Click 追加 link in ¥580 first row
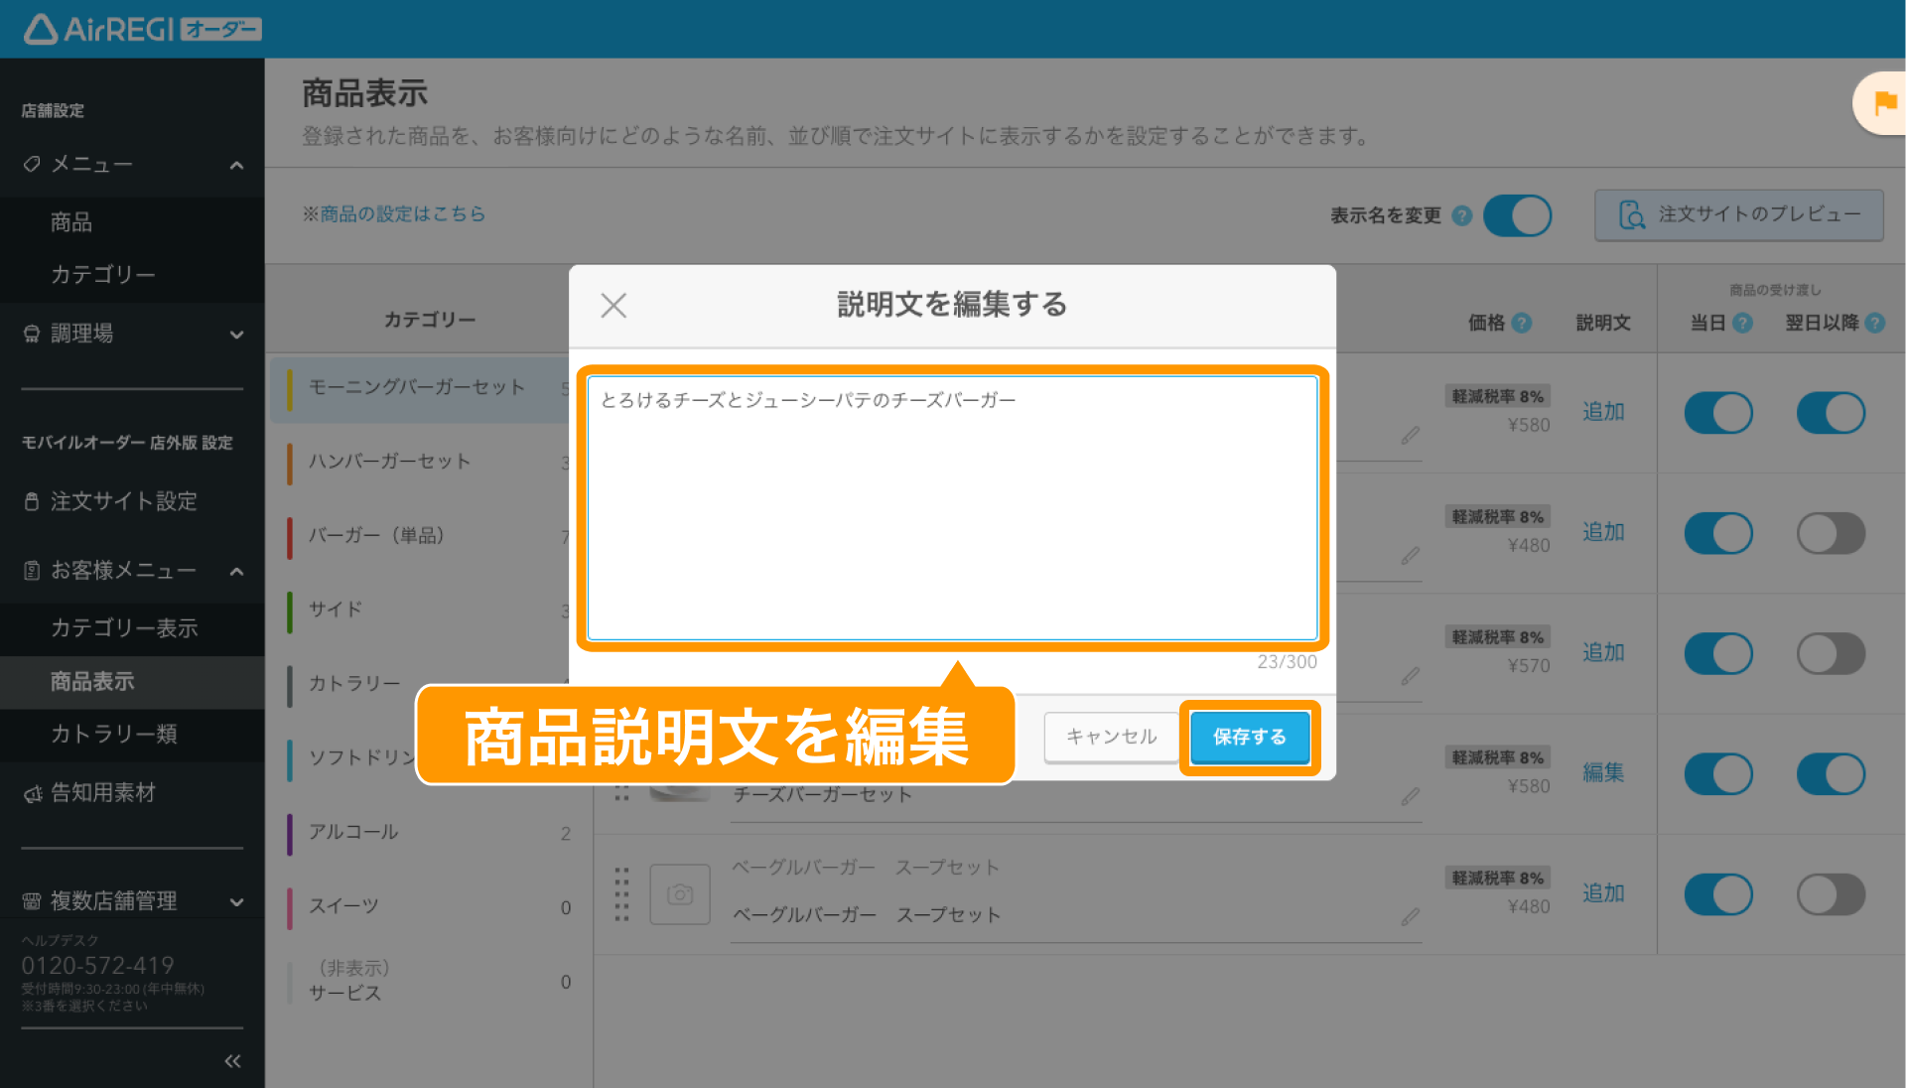Viewport: 1906px width, 1088px height. tap(1603, 412)
